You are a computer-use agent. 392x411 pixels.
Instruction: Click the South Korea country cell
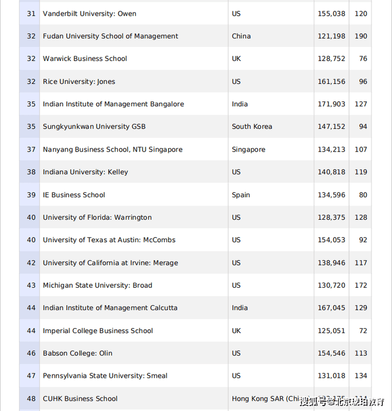tap(252, 126)
